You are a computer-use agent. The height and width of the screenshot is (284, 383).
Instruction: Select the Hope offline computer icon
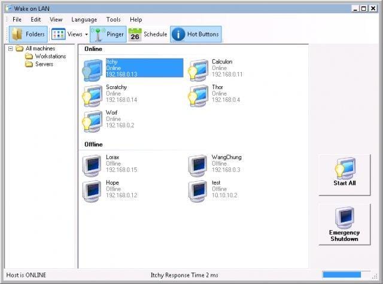point(92,190)
